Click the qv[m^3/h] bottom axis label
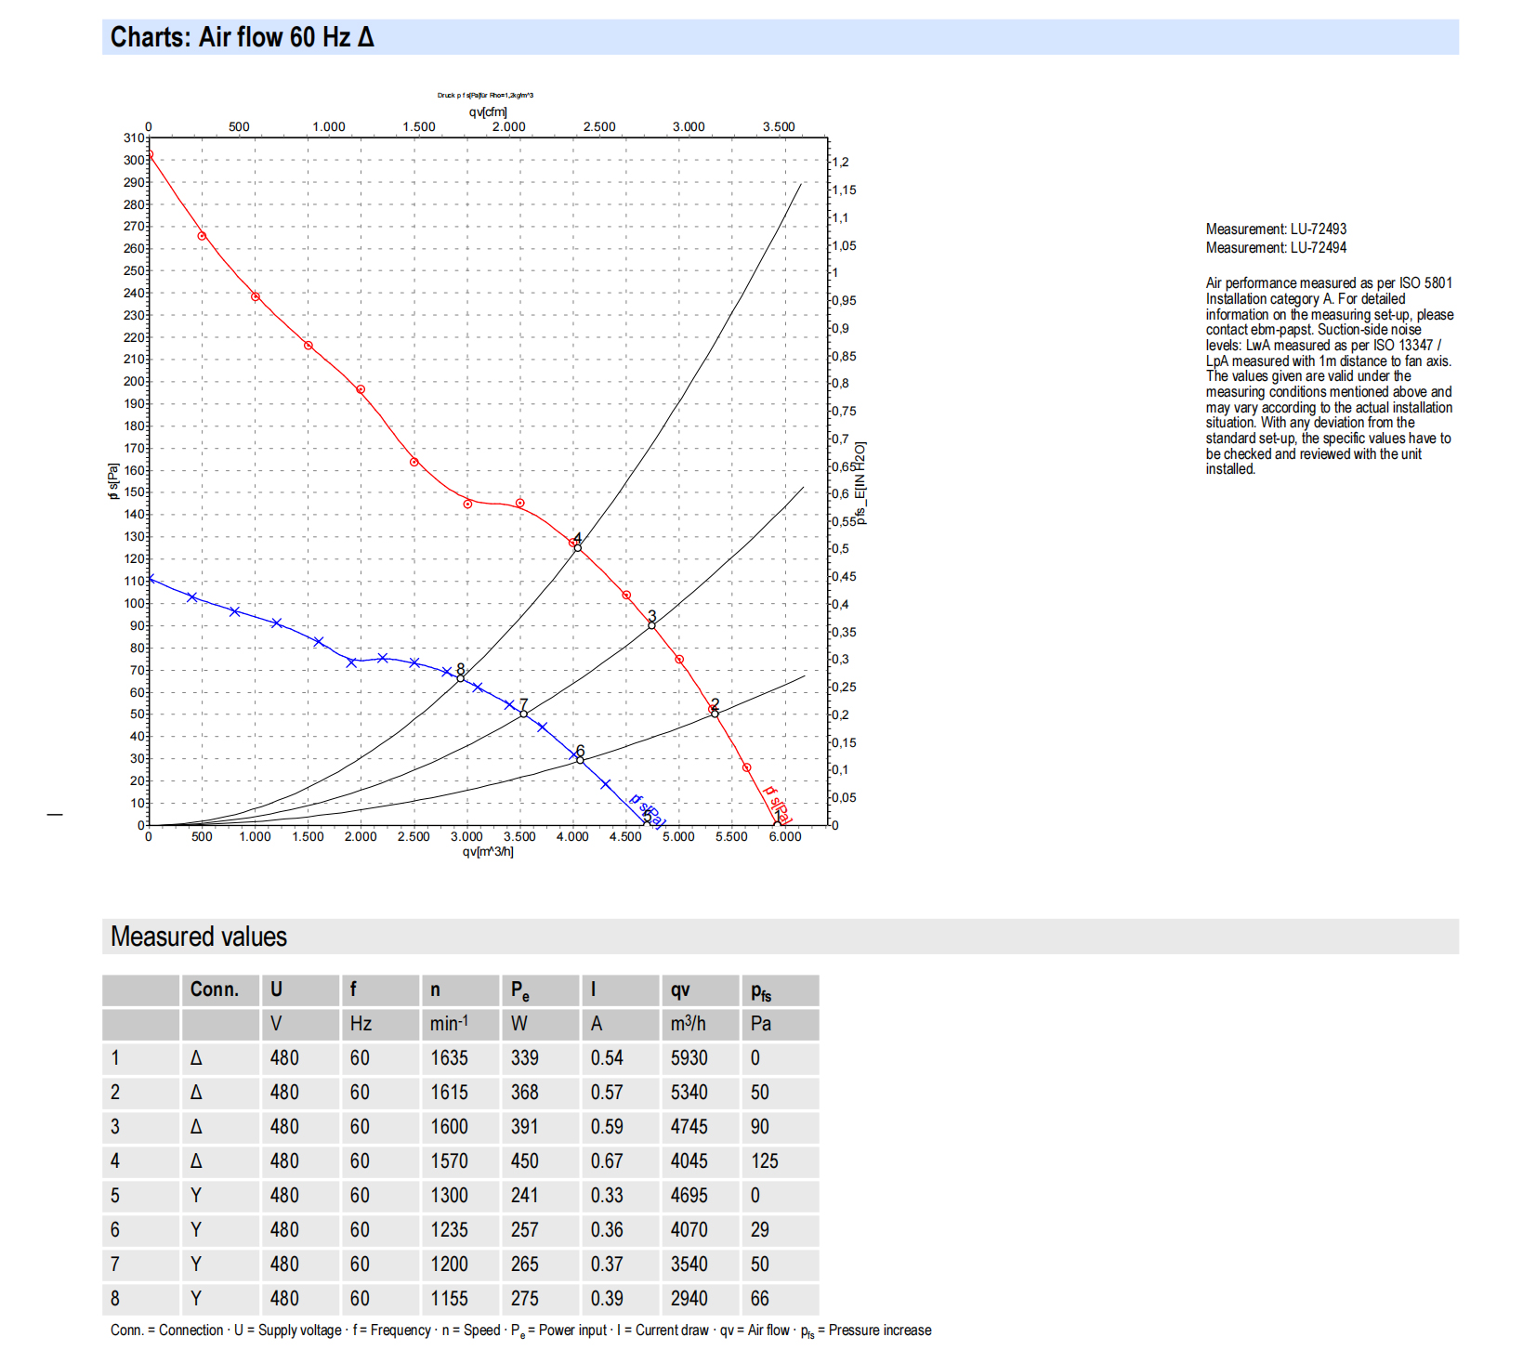This screenshot has height=1363, width=1536. click(x=488, y=852)
